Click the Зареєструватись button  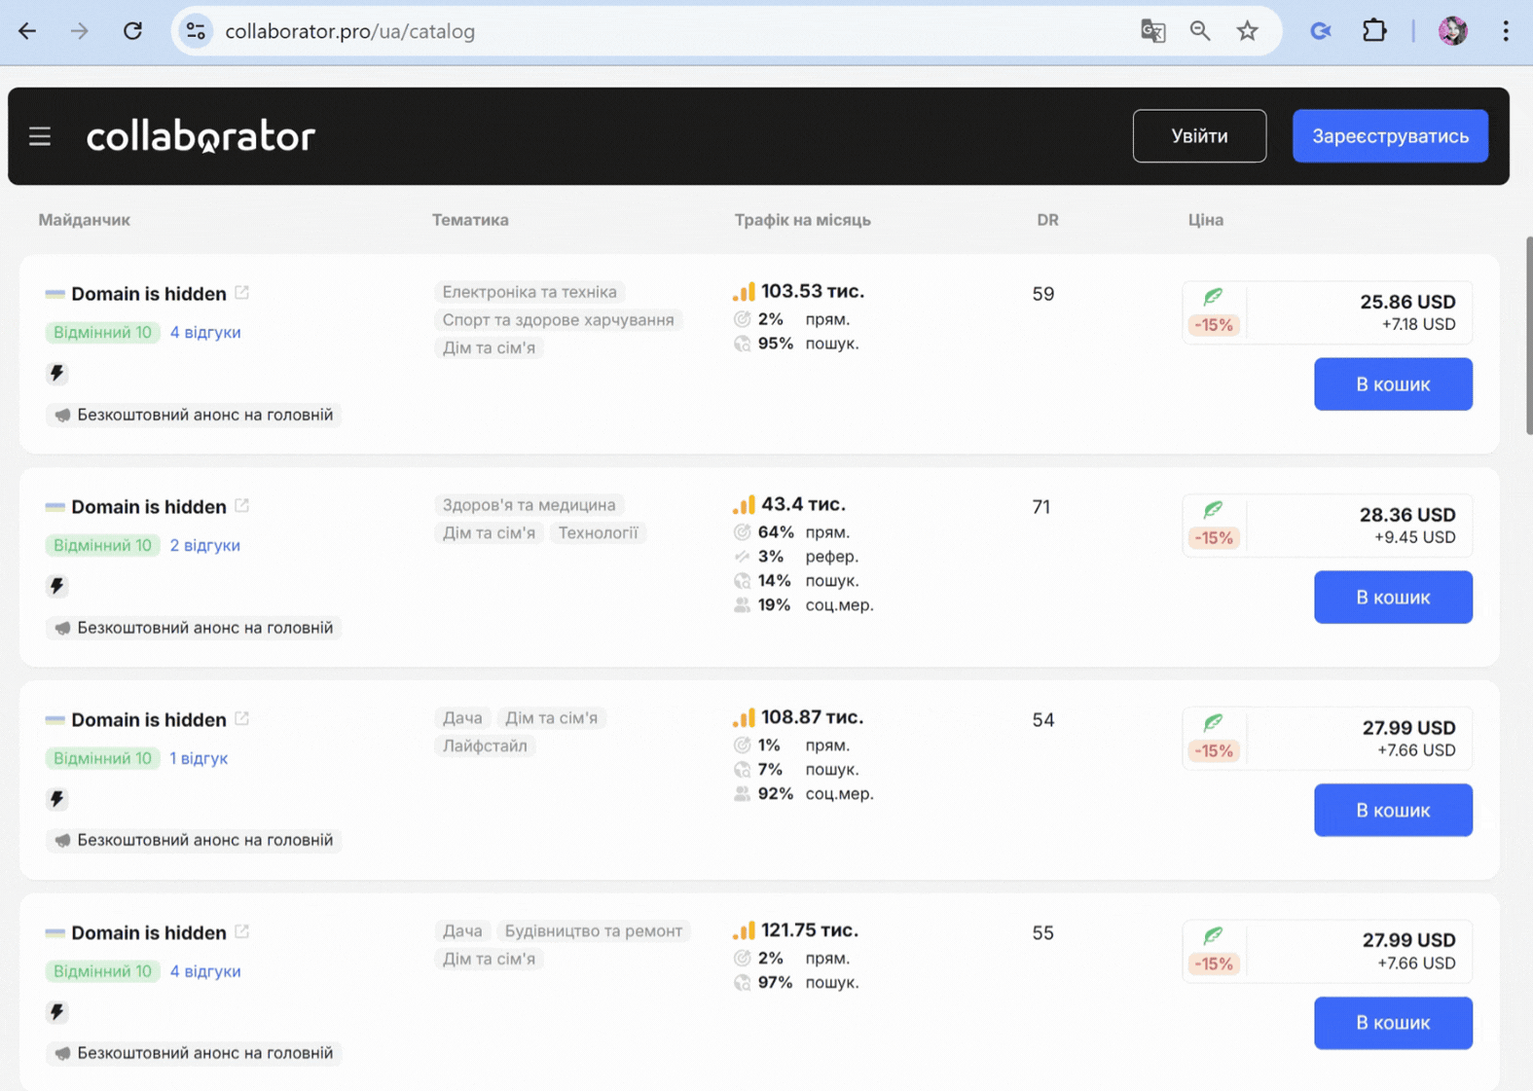[1390, 136]
